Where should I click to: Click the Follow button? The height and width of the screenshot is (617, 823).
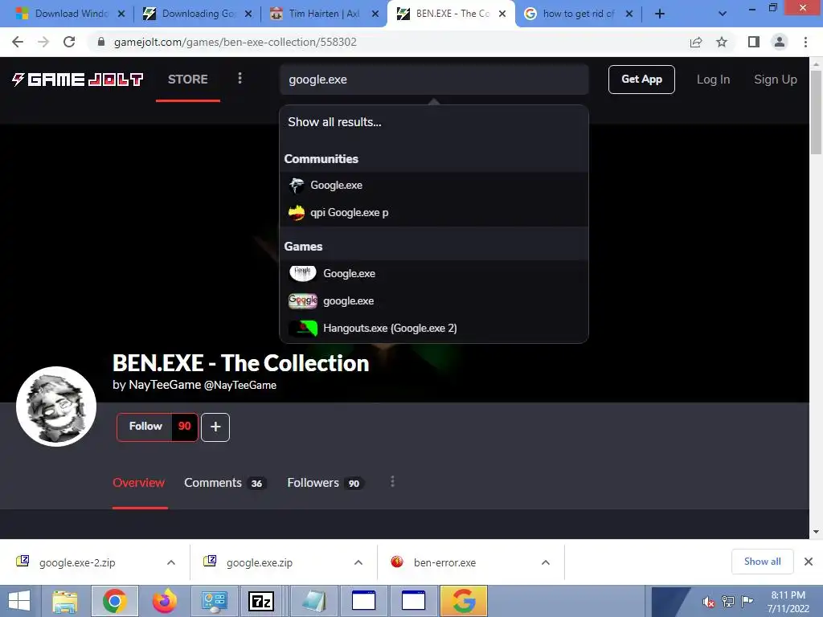coord(145,427)
